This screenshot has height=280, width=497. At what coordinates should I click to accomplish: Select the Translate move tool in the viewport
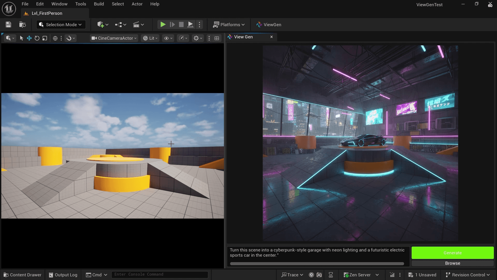coord(29,38)
